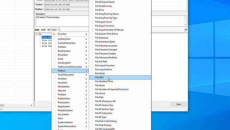The image size is (230, 130).
Task: Choose File Filename Accessed
Action: 120,46
